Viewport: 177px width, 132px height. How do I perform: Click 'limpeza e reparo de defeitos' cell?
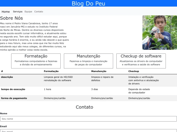102,79
